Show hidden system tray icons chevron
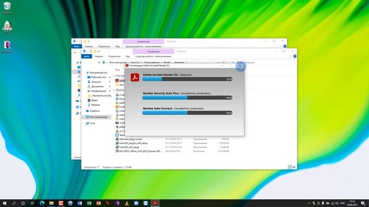The image size is (369, 207). (309, 203)
